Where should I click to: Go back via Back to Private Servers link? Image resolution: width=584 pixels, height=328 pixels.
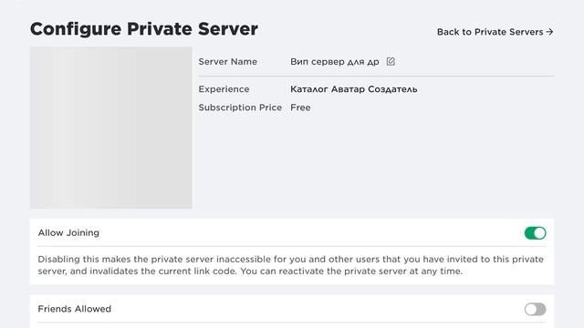pos(495,32)
